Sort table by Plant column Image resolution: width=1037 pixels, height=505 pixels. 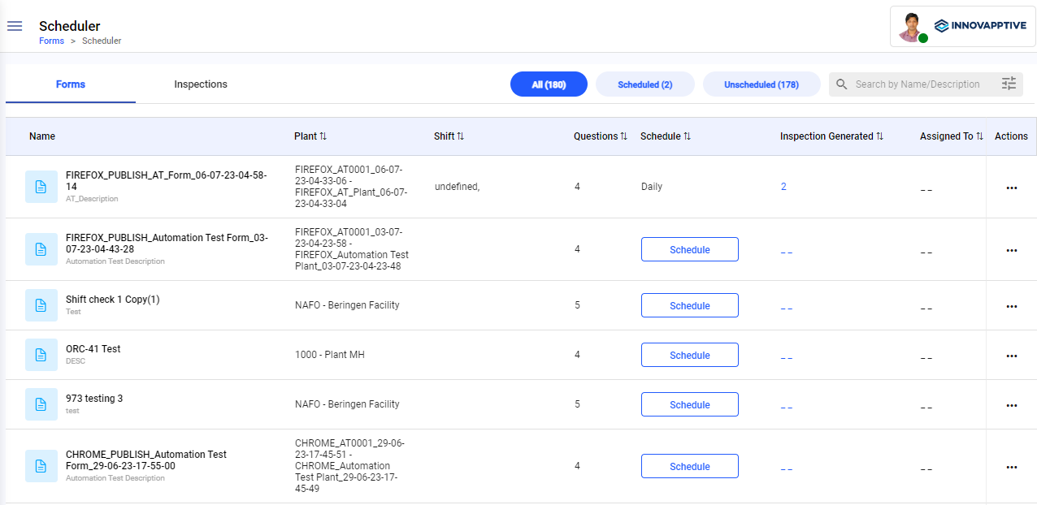coord(323,136)
